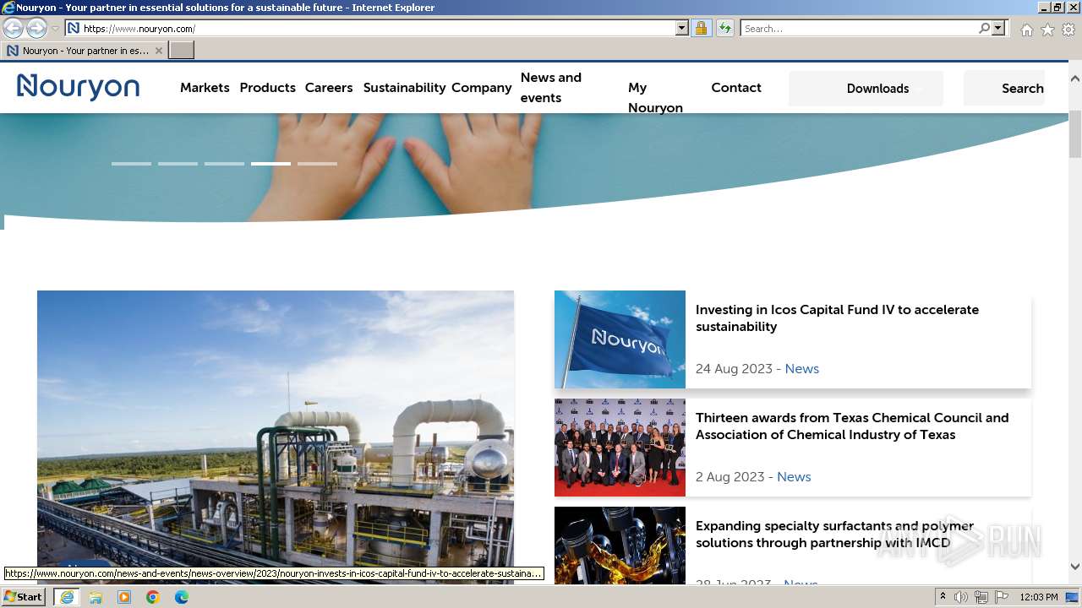Click the browser search input field
The width and height of the screenshot is (1082, 608).
point(860,29)
